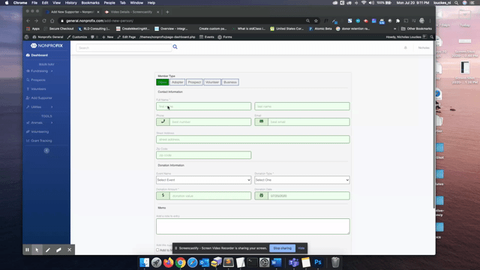The height and width of the screenshot is (270, 480).
Task: Collapse the sidebar with arrow toggle
Action: (x=46, y=151)
